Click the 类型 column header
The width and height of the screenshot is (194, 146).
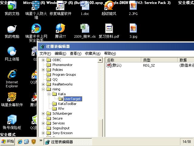[159, 60]
